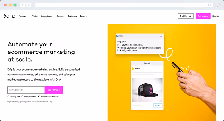The image size is (224, 121).
Task: Click the Revenue driving tools text
Action: (x=49, y=96)
